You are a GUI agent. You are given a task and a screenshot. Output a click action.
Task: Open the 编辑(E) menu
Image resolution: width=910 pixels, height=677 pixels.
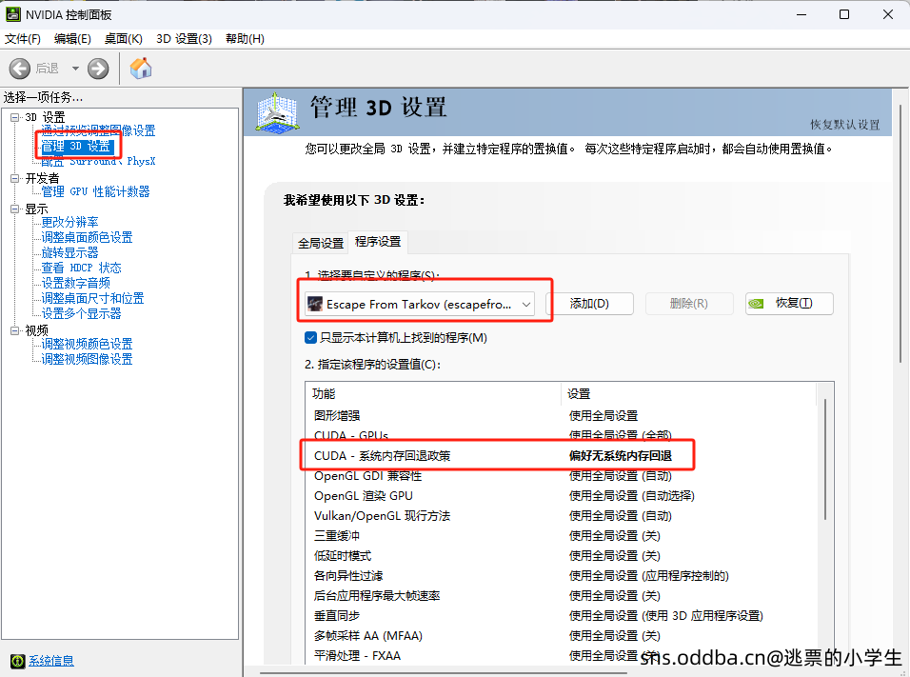72,39
